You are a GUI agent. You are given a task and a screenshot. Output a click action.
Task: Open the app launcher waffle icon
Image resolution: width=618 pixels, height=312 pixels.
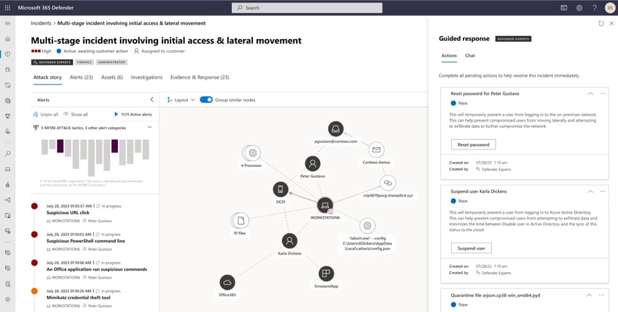click(7, 8)
